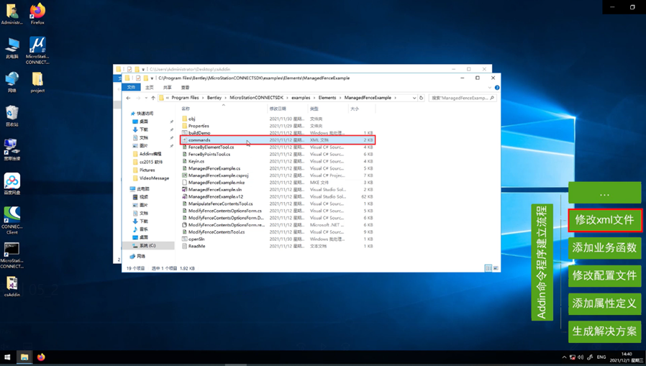The width and height of the screenshot is (646, 366).
Task: Select the MicroStation console-style shortcut icon
Action: [12, 255]
